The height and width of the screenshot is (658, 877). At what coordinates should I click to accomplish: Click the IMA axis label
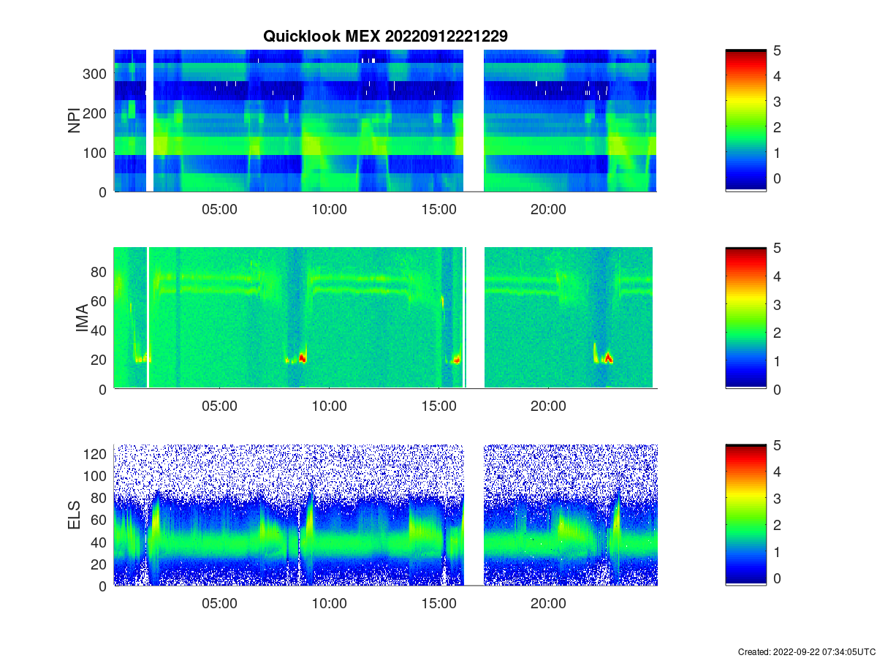(83, 318)
